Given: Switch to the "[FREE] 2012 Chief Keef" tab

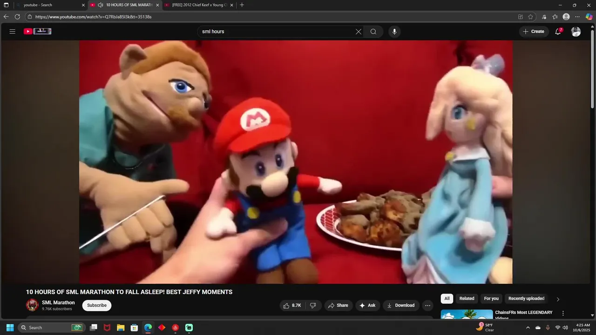Looking at the screenshot, I should 199,5.
